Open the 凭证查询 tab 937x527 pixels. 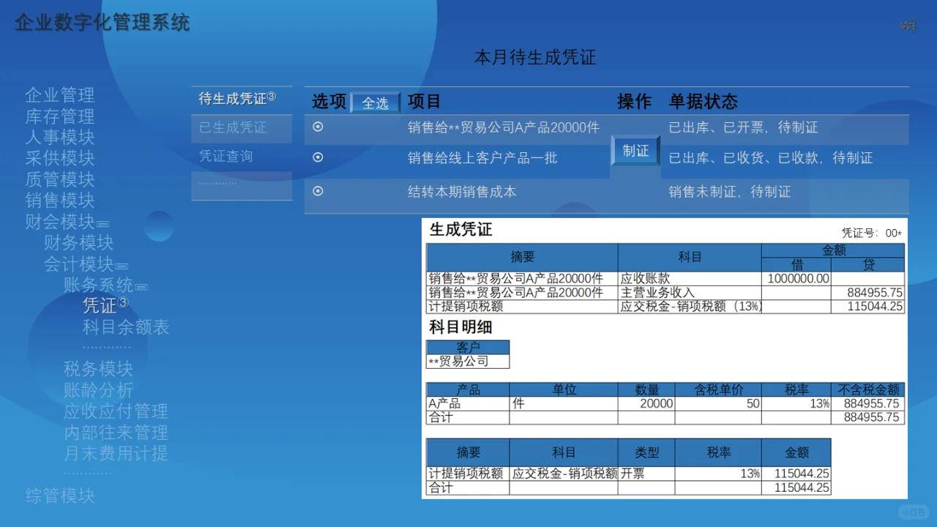(226, 157)
